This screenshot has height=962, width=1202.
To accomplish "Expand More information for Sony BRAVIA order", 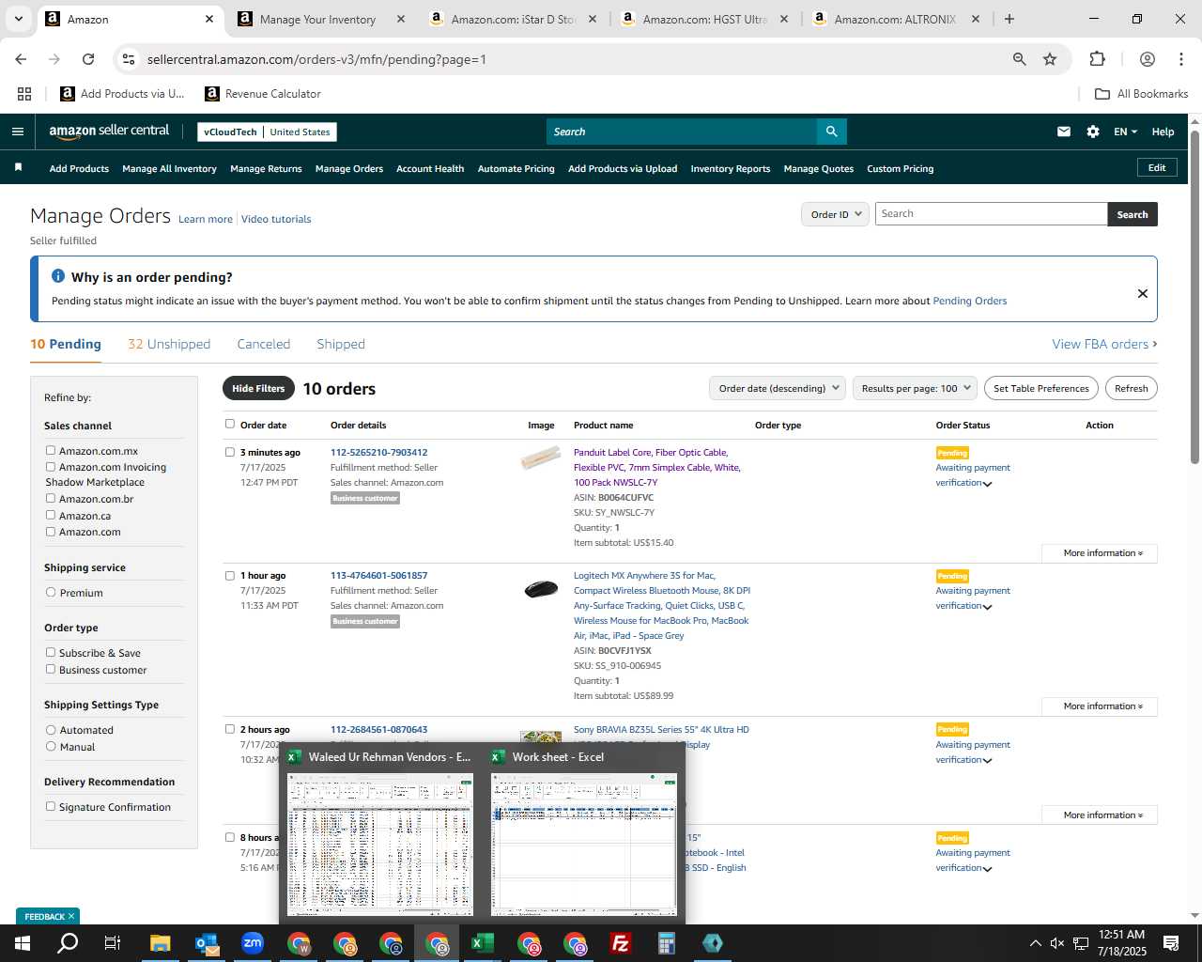I will pos(1100,815).
